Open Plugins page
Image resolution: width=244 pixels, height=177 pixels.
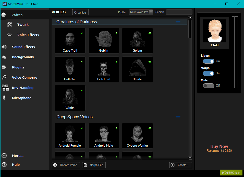(18, 67)
